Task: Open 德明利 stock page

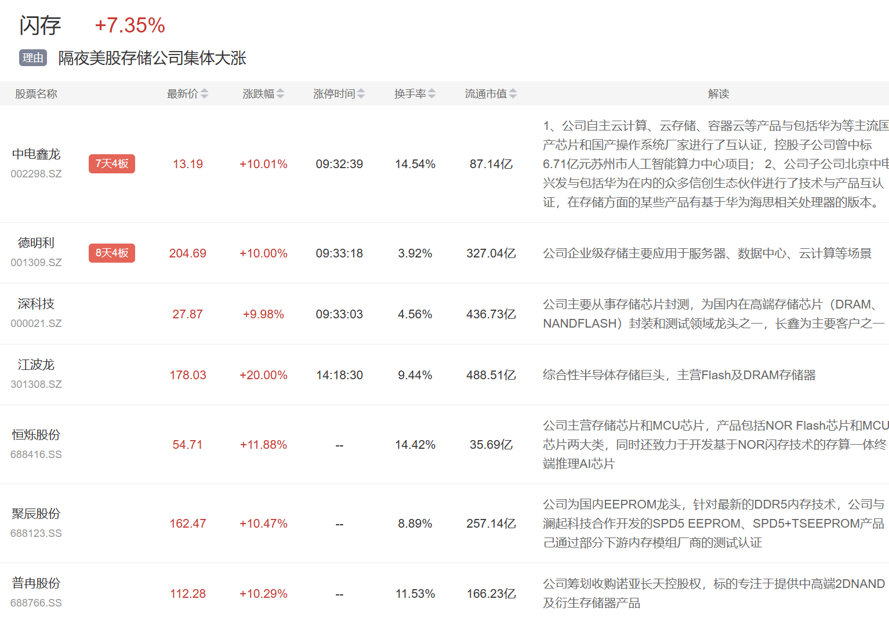Action: click(x=36, y=243)
